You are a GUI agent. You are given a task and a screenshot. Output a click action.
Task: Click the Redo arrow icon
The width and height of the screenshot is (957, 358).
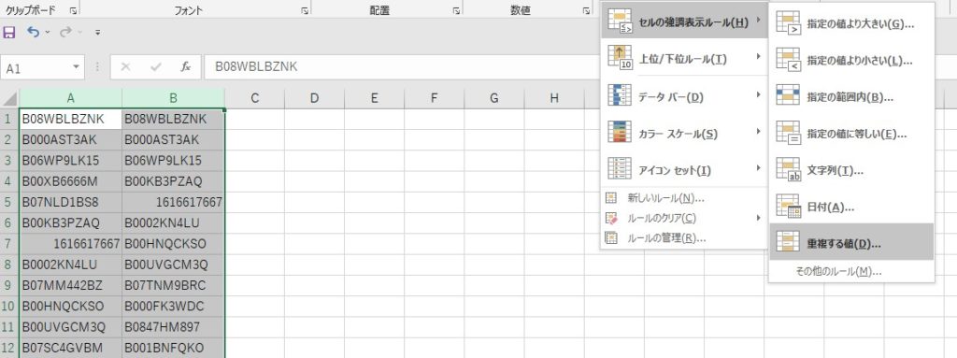65,33
